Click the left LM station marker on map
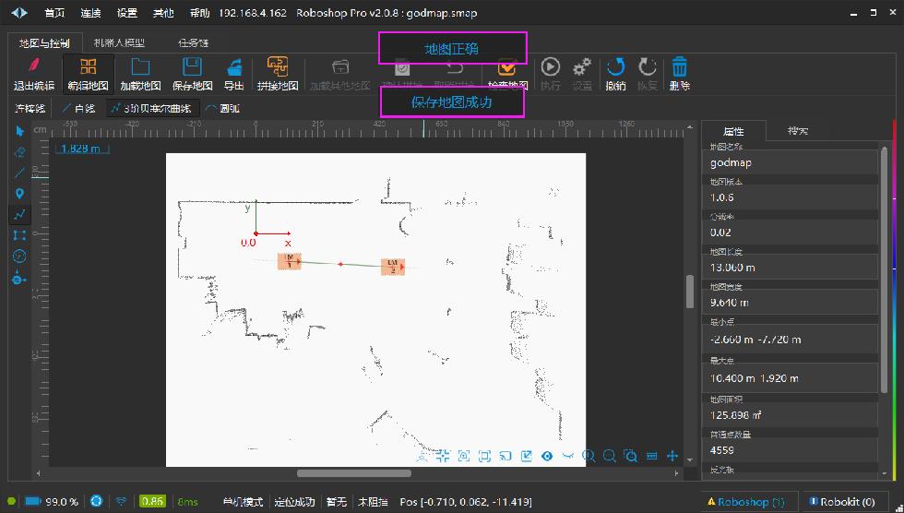The image size is (904, 513). point(290,261)
